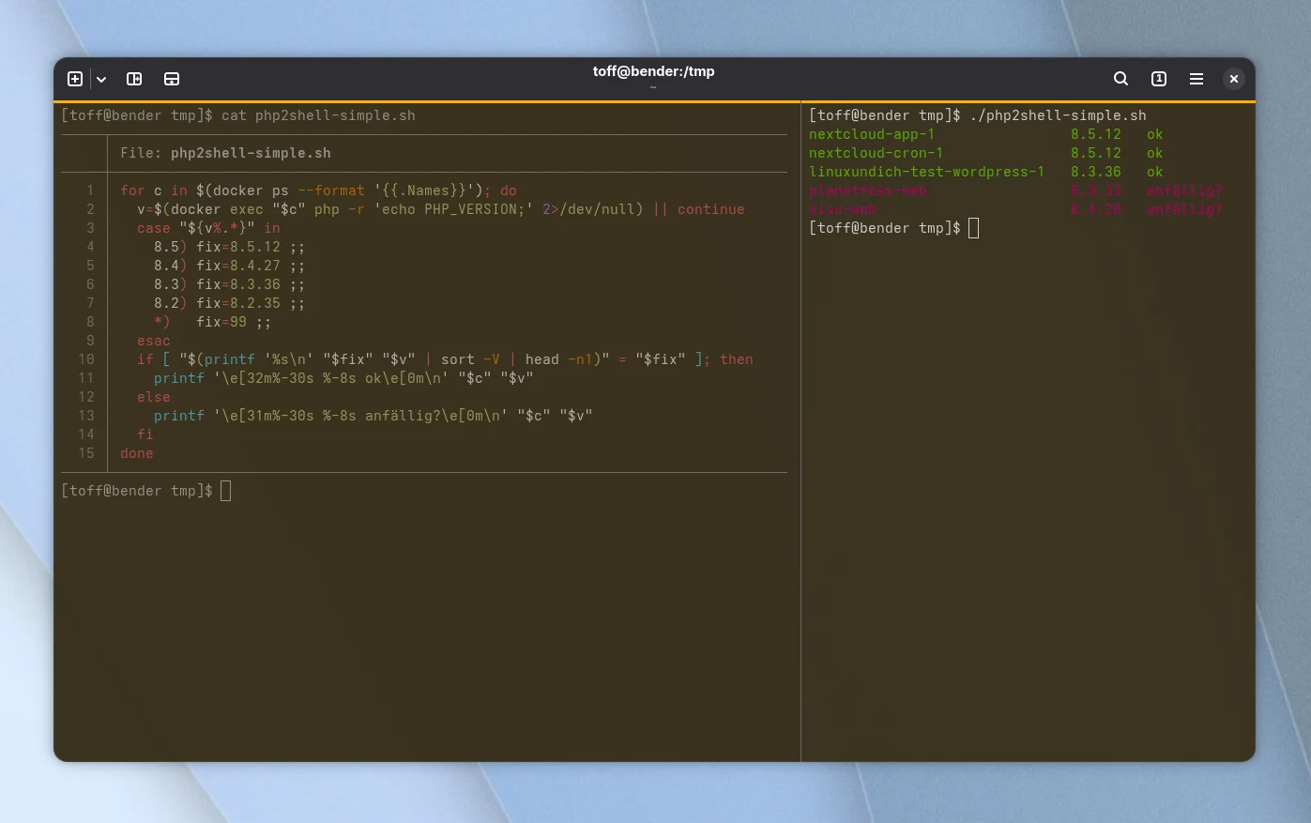Click the right pane prompt cursor
1311x823 pixels.
[973, 228]
